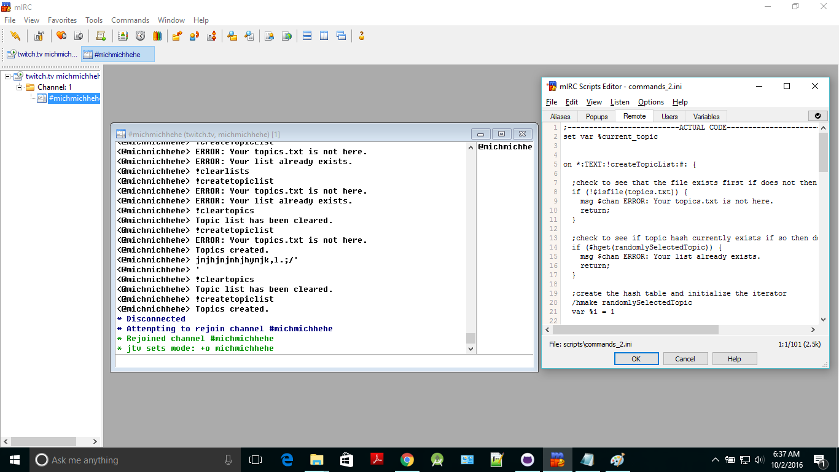Select #michmichhehe channel in the tree
839x472 pixels.
[x=74, y=98]
